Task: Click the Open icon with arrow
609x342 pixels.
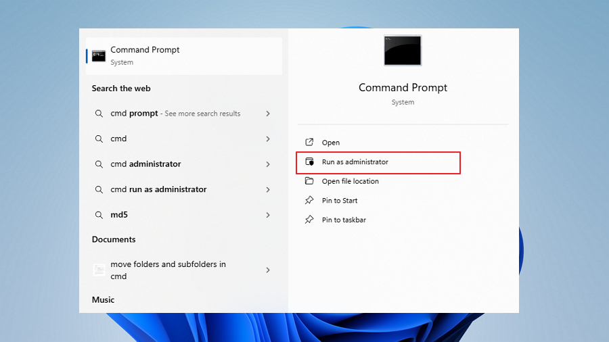Action: click(309, 143)
